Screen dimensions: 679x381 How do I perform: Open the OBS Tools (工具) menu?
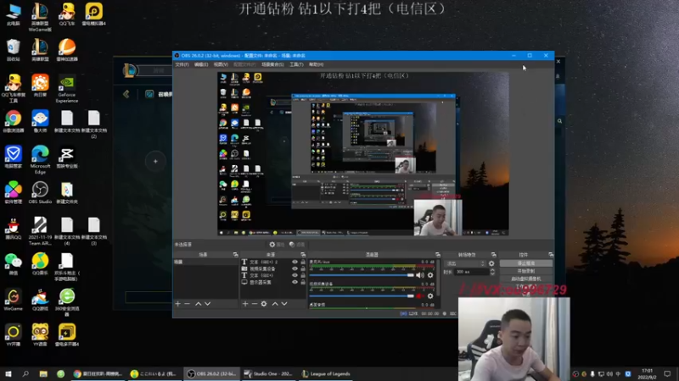click(296, 64)
